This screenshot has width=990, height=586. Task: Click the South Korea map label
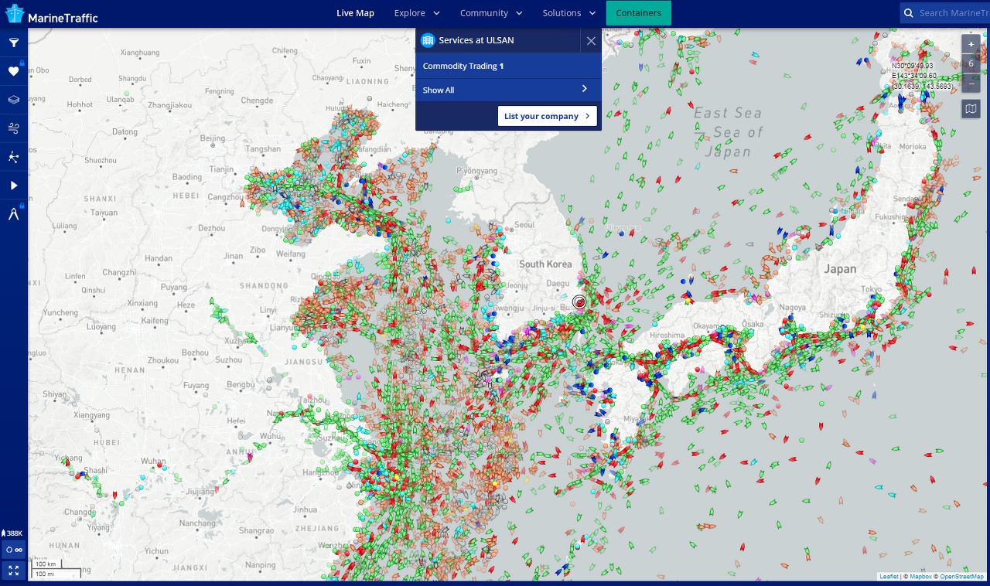[545, 264]
